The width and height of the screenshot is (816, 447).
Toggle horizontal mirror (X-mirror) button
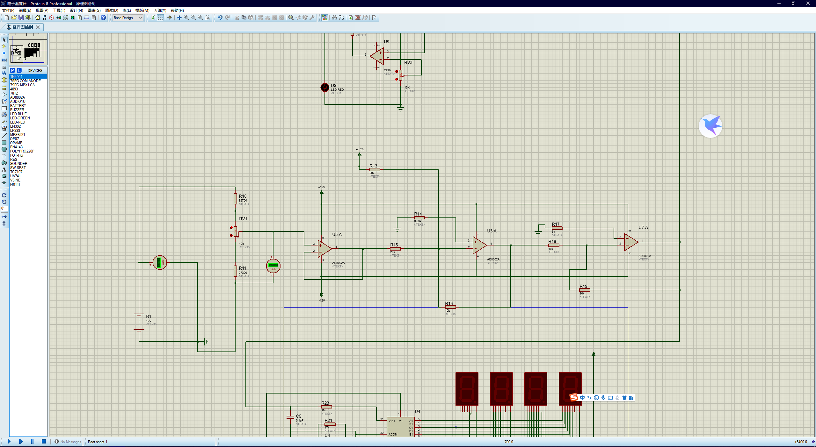point(4,216)
